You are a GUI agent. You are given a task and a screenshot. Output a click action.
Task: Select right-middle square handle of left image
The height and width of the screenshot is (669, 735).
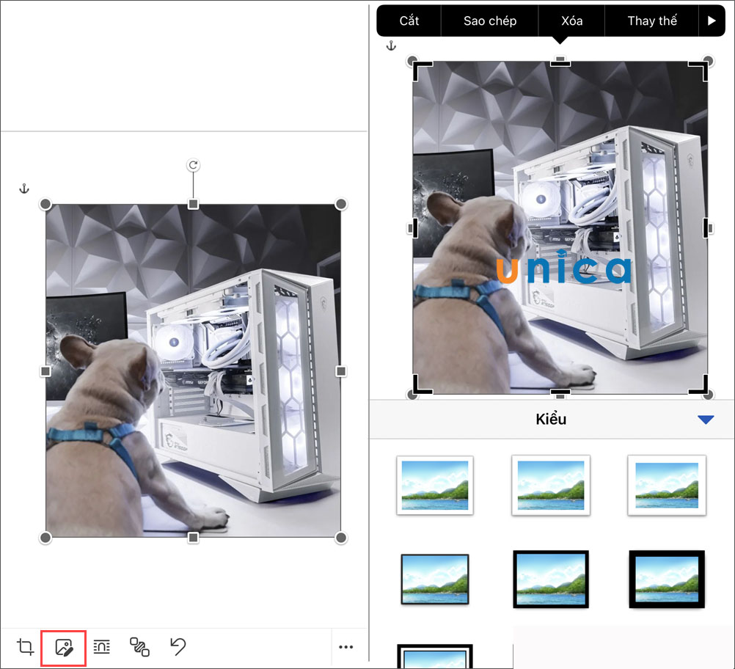[x=341, y=371]
